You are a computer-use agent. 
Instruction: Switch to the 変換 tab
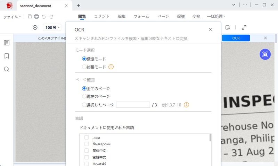click(196, 16)
